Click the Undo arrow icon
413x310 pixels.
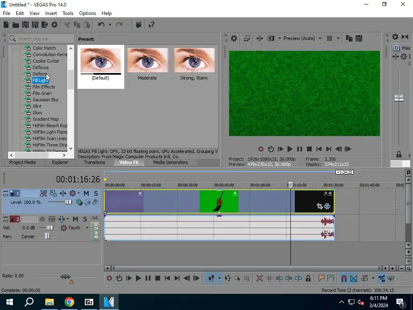coord(101,25)
